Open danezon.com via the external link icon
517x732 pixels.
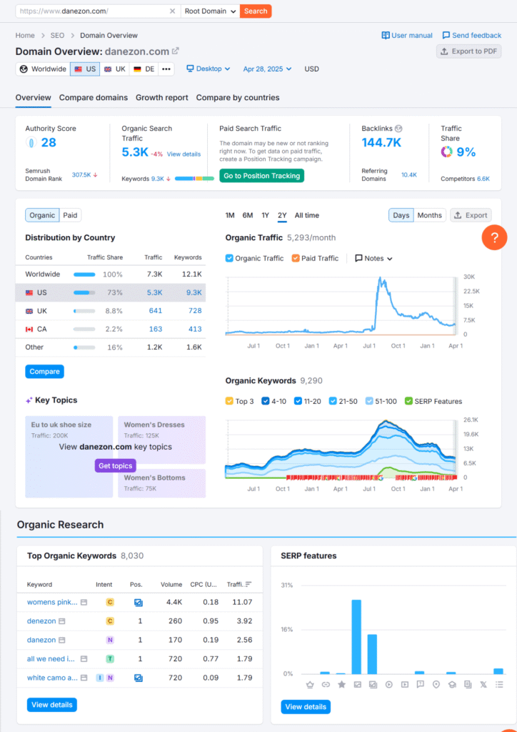(x=175, y=51)
